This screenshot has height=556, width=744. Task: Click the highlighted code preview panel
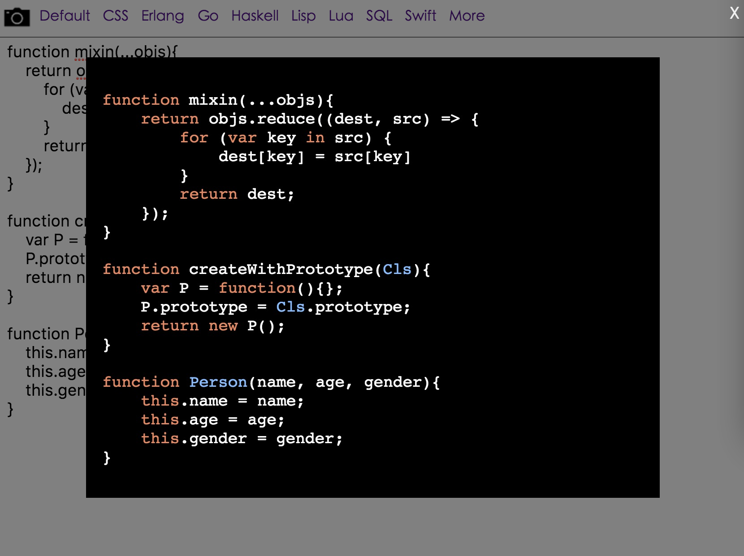pos(373,278)
